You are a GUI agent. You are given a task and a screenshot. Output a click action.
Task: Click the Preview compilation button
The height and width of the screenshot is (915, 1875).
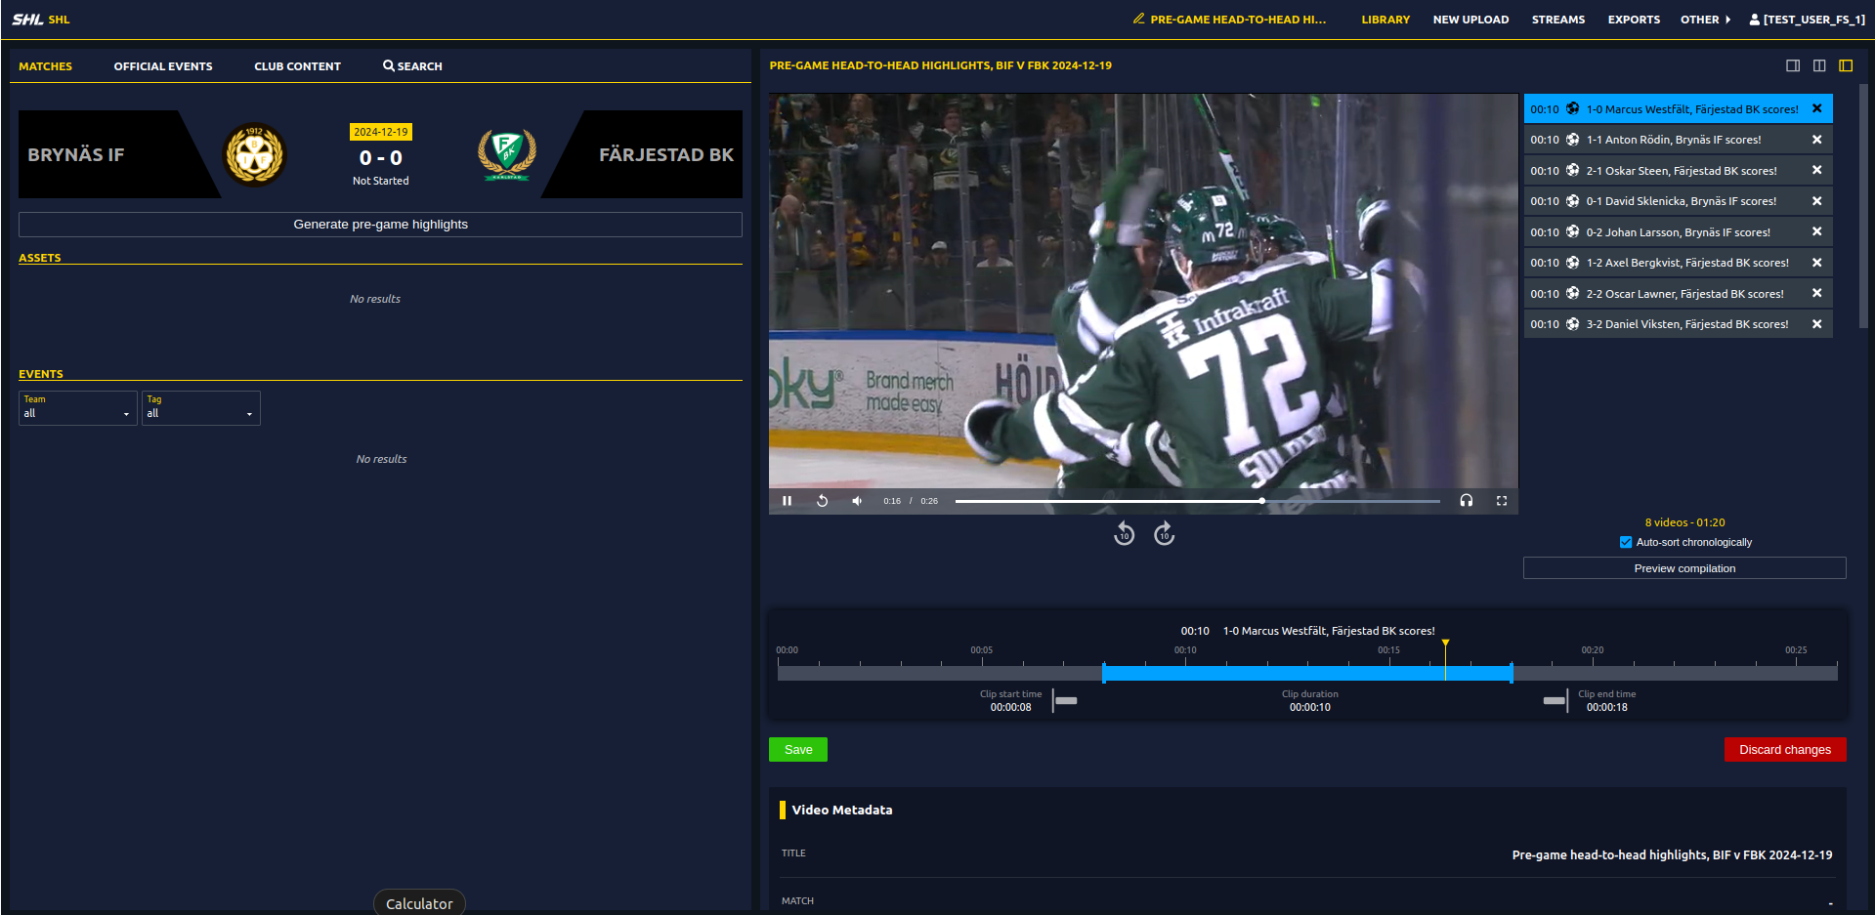coord(1683,568)
